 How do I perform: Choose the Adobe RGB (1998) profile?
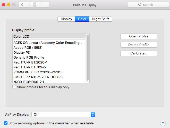coord(28,47)
